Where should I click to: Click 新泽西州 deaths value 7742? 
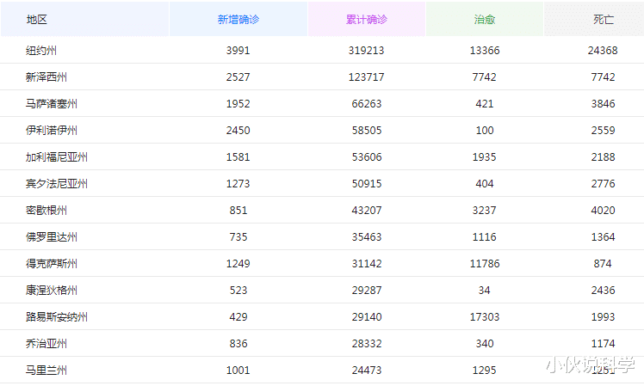[603, 77]
